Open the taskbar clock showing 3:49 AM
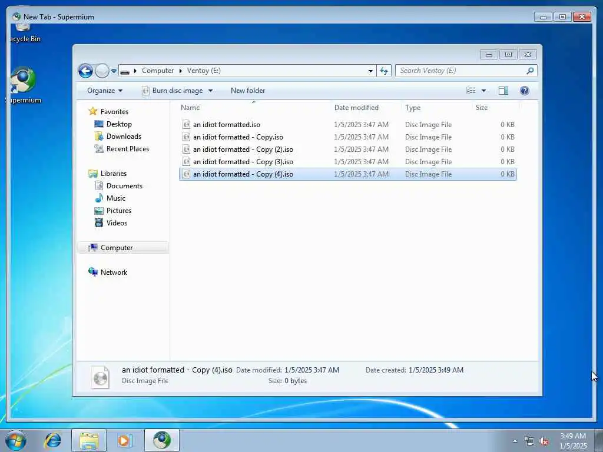The image size is (603, 452). tap(573, 441)
